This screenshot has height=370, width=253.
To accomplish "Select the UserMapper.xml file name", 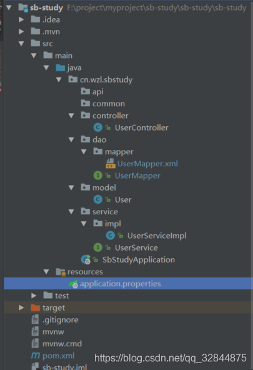I will pos(147,164).
